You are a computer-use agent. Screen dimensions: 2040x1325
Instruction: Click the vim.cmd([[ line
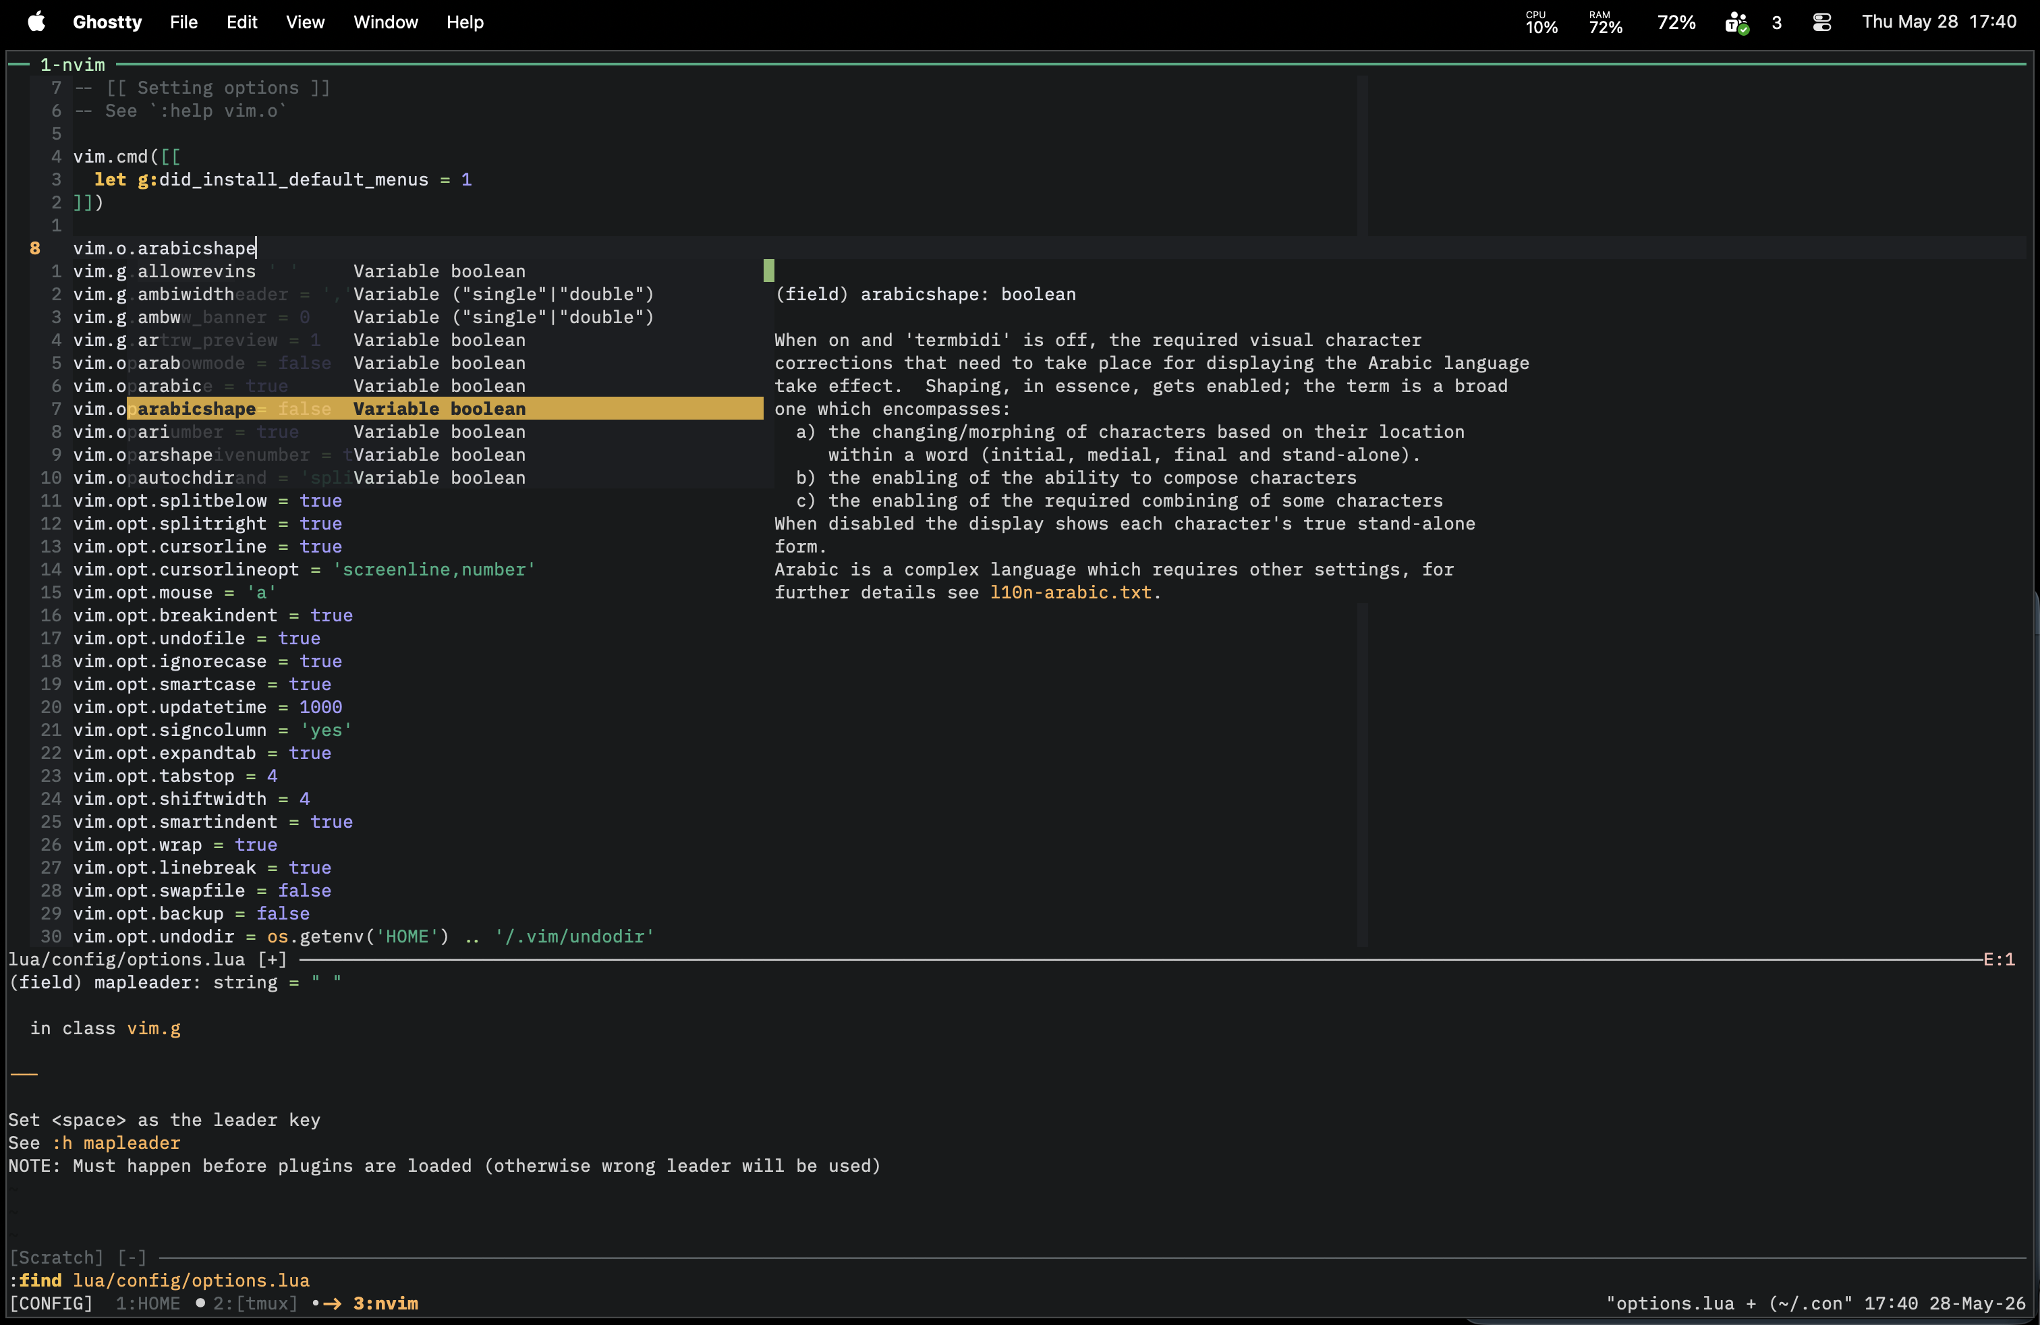(x=127, y=157)
